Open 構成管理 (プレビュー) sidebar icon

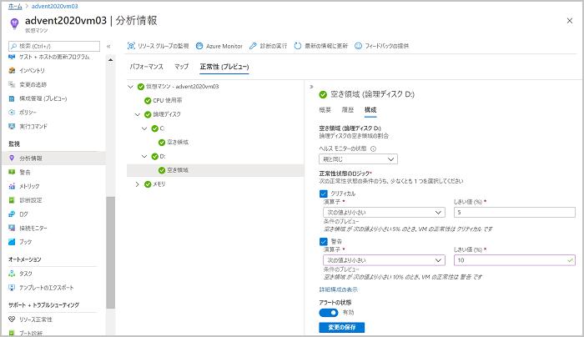click(x=12, y=98)
